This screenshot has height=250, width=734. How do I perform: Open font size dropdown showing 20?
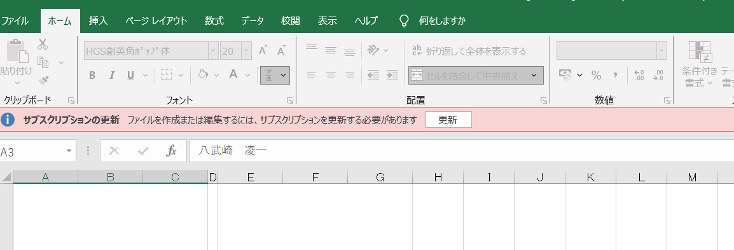point(246,50)
